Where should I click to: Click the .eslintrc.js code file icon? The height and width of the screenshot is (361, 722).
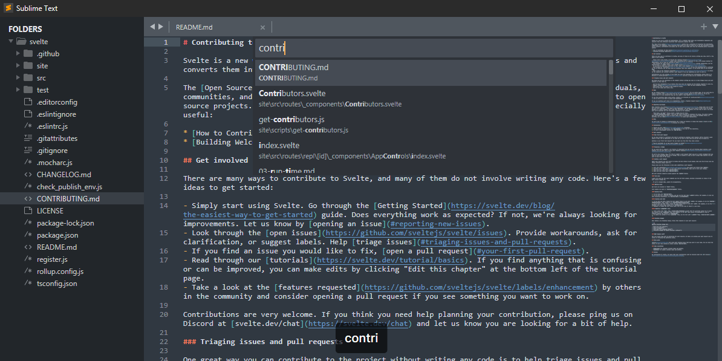click(x=28, y=126)
